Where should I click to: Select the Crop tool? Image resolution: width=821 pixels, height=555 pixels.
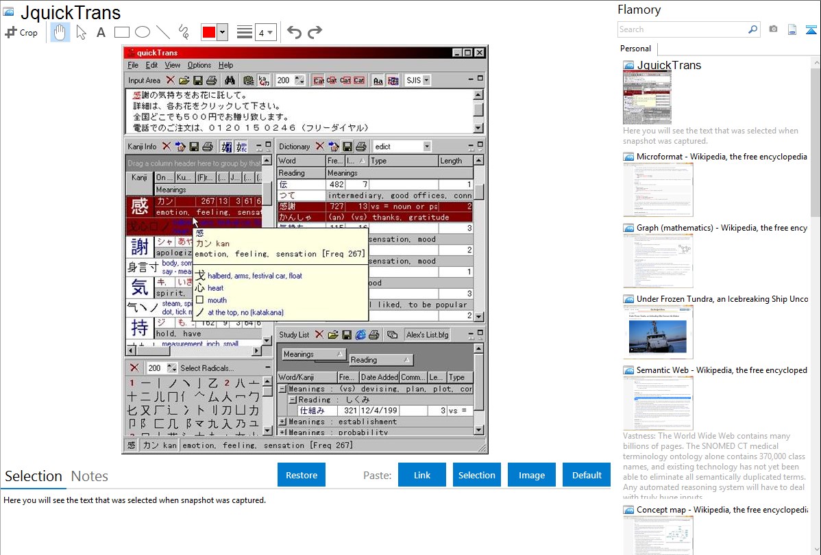[x=21, y=32]
